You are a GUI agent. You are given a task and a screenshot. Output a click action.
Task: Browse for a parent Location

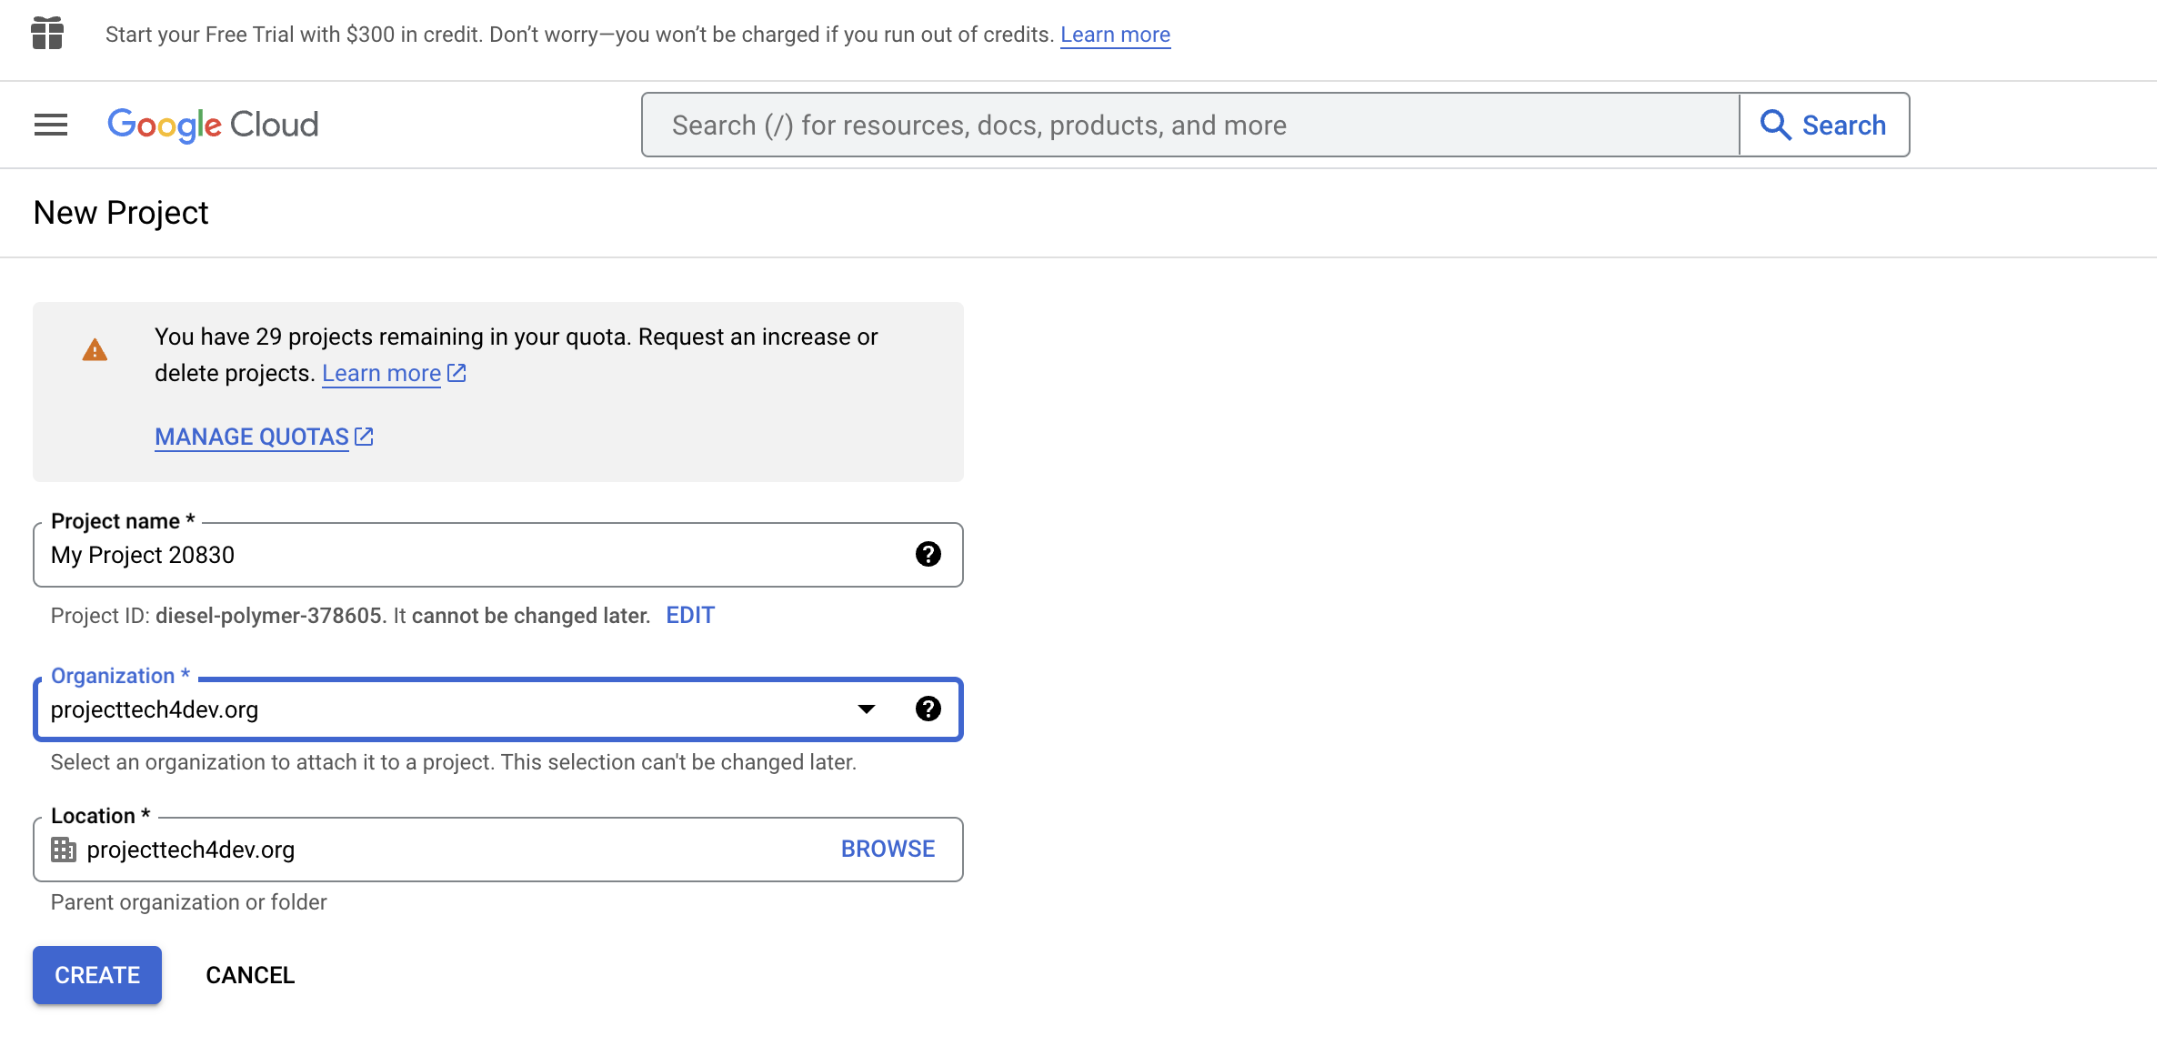tap(888, 849)
